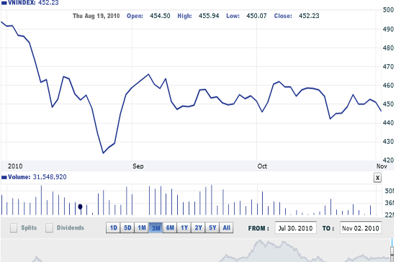Click the volume bar marker dot
Image resolution: width=396 pixels, height=262 pixels.
(81, 207)
